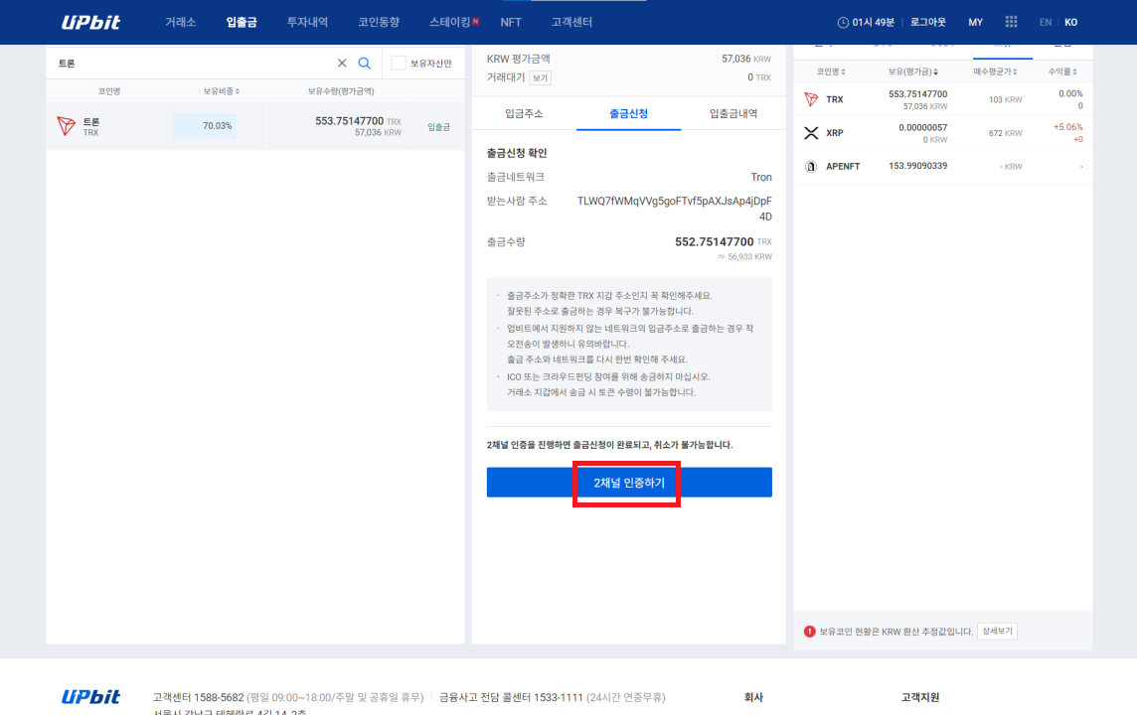Sort right panel by 수익률

(1062, 71)
